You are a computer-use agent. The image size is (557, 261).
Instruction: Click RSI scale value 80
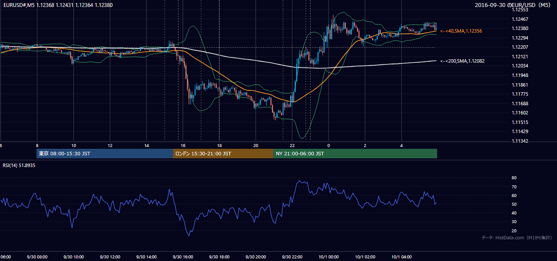(x=514, y=178)
